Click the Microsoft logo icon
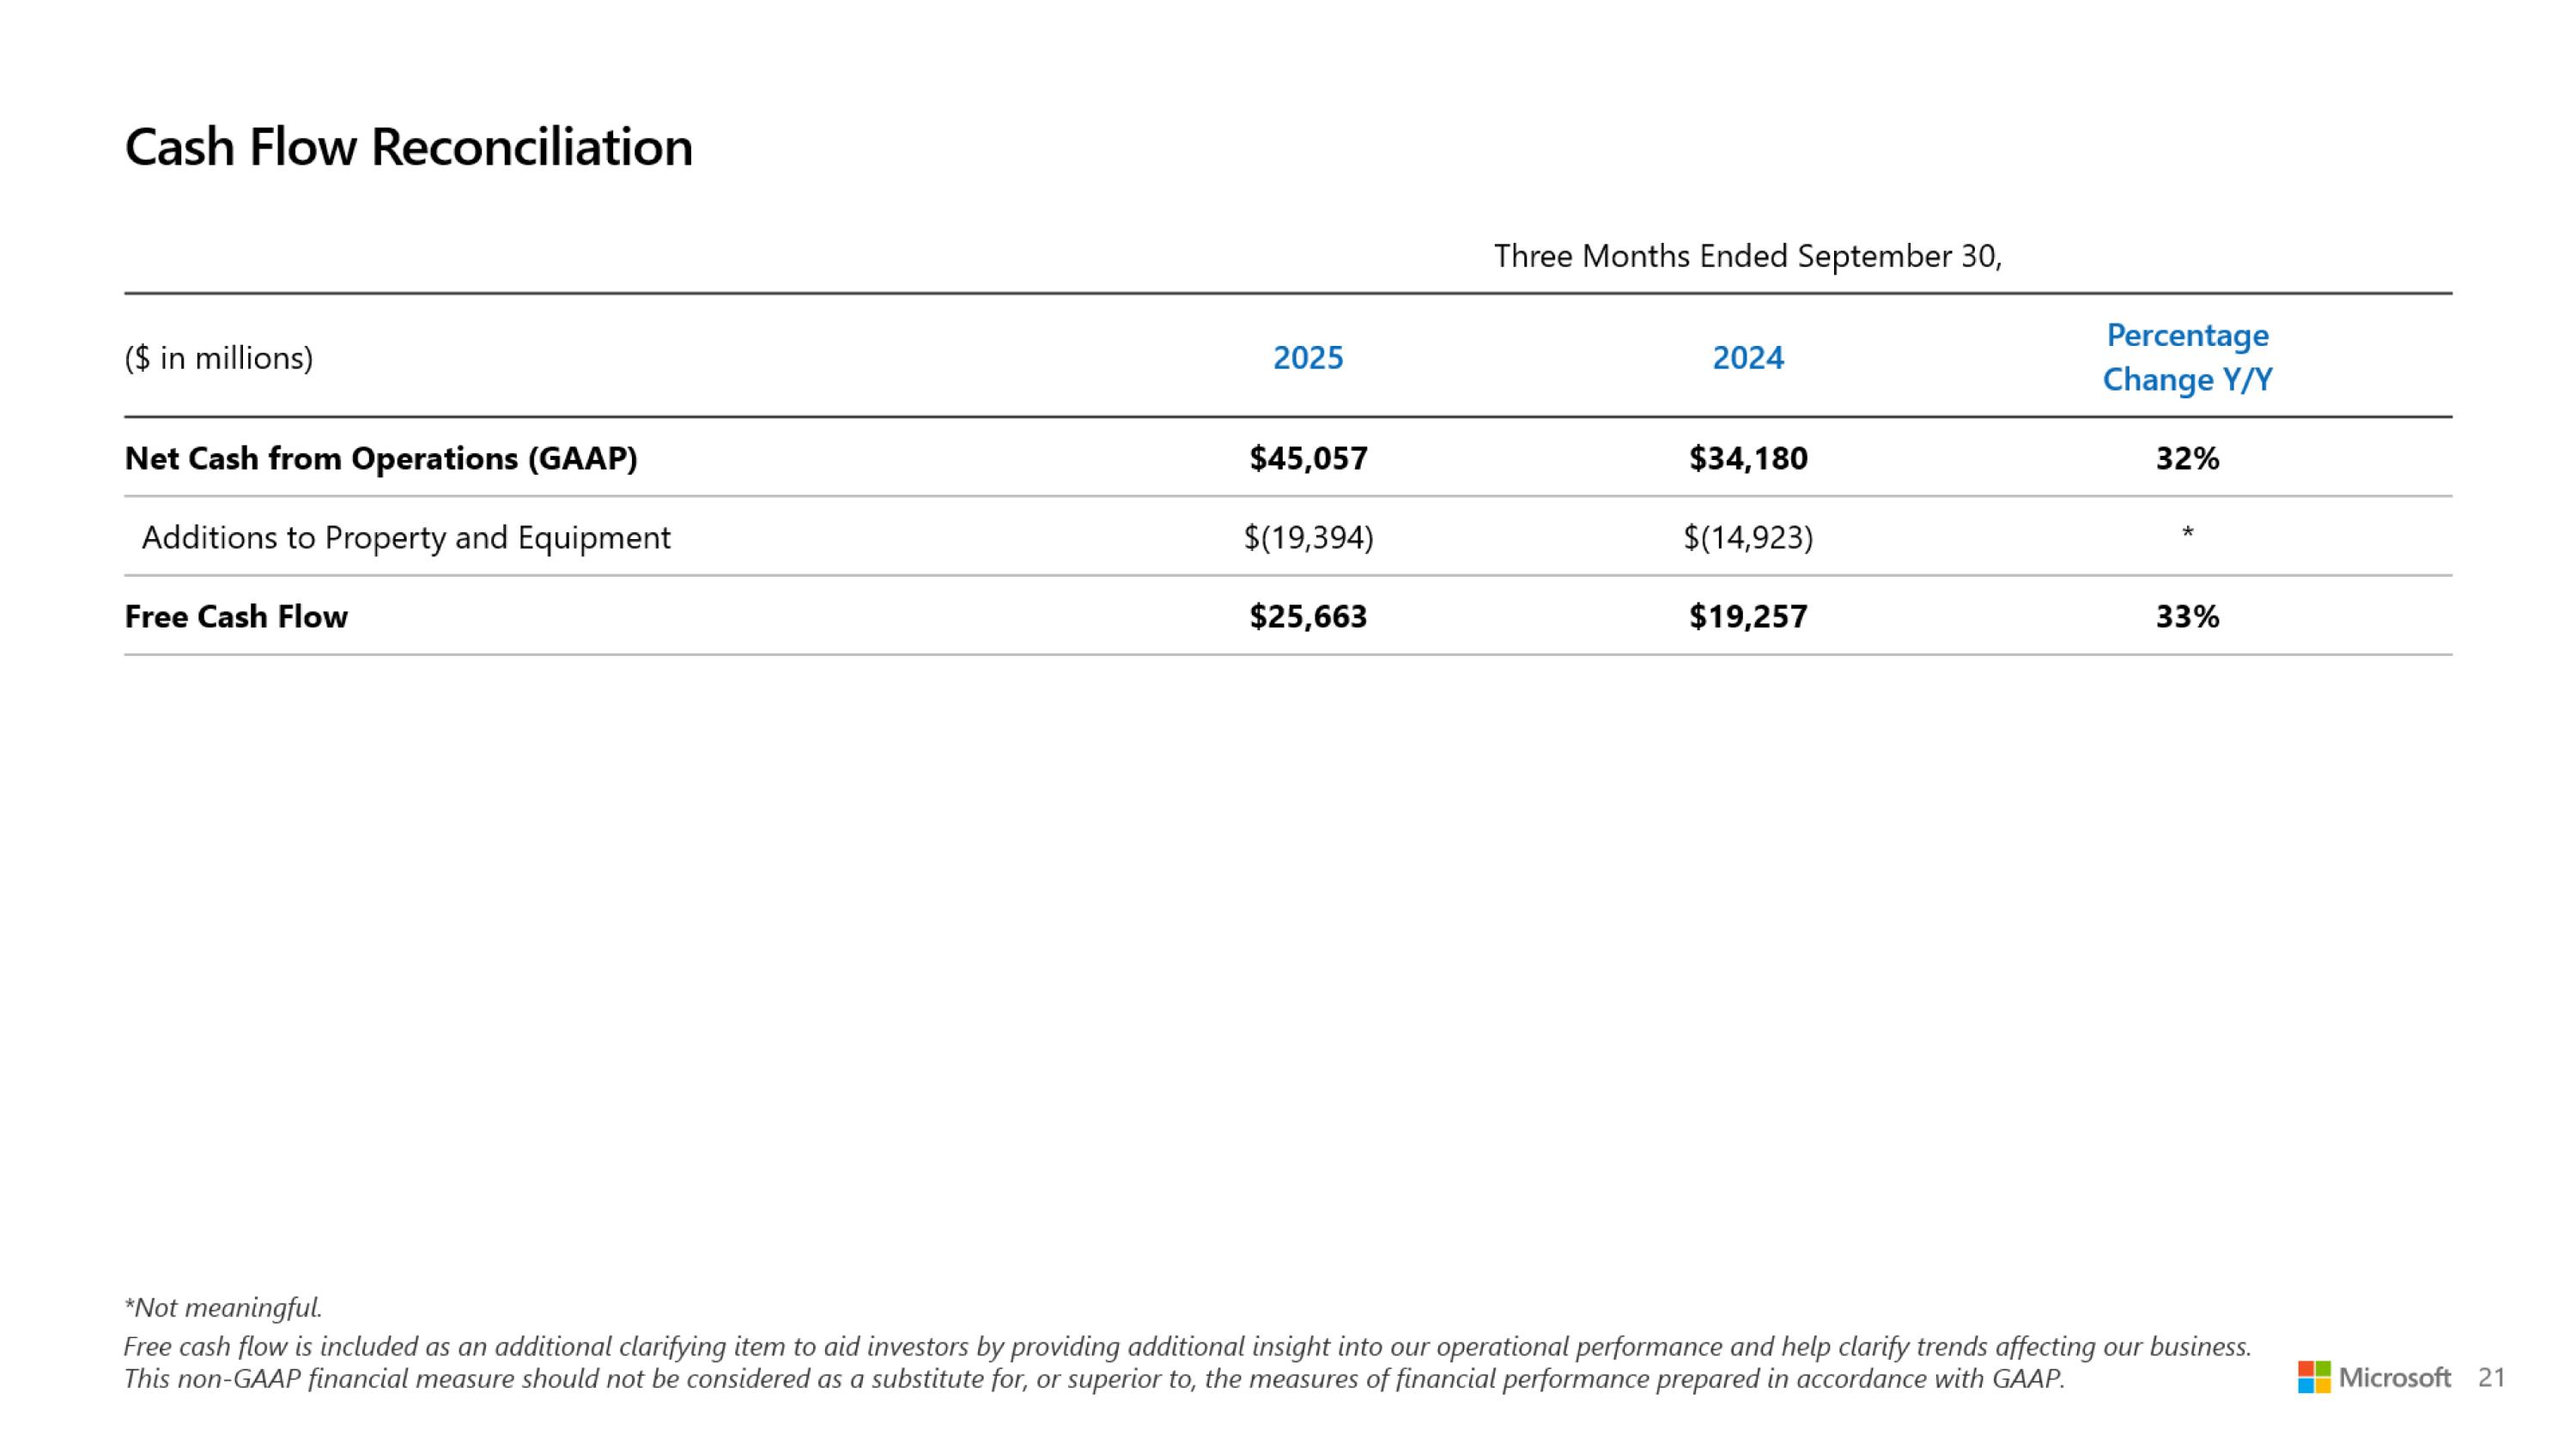Screen dimensions: 2576x1448 click(2313, 1377)
